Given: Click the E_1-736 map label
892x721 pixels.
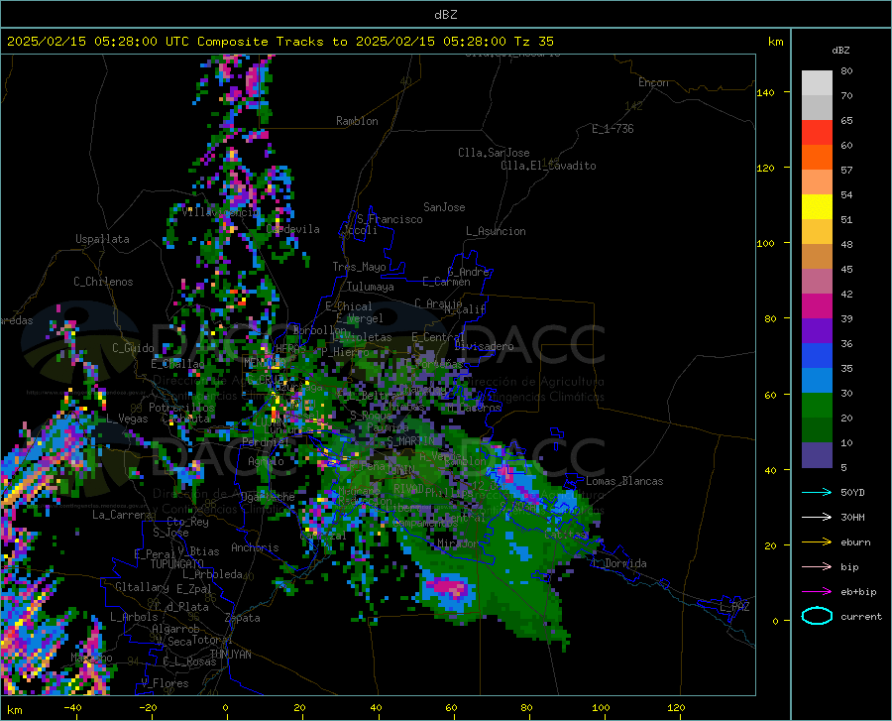Looking at the screenshot, I should (x=613, y=129).
